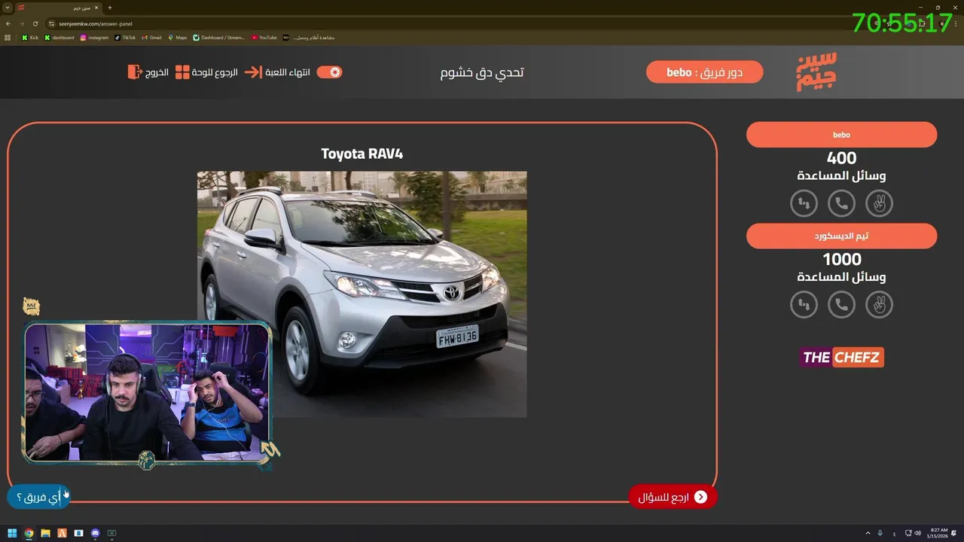Click the انتهاء اللعبة end game link
Image resolution: width=964 pixels, height=542 pixels.
pyautogui.click(x=287, y=72)
